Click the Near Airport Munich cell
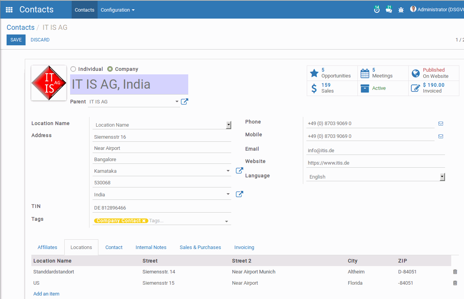Viewport: 464px width, 299px height. point(254,272)
